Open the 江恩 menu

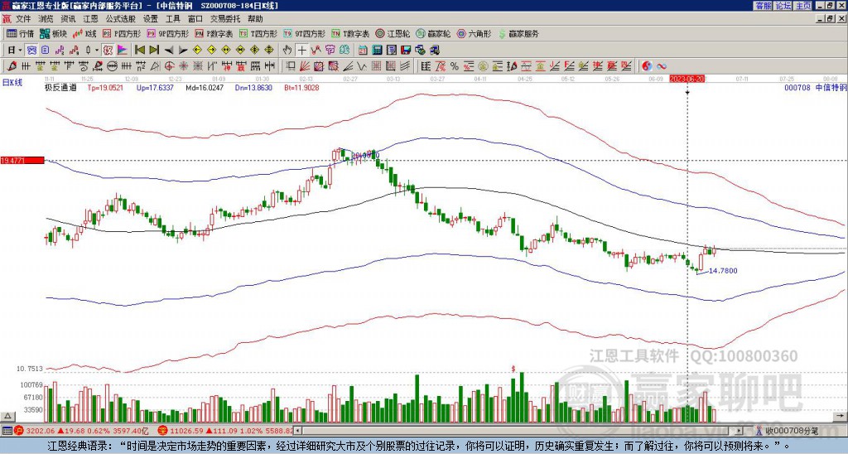(x=90, y=19)
